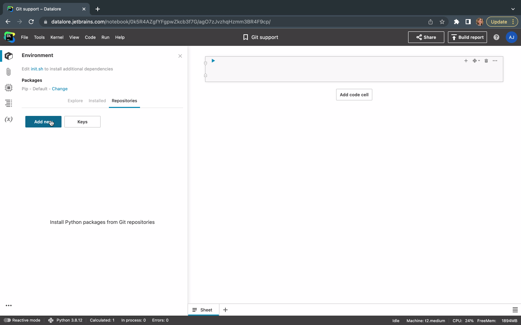This screenshot has width=521, height=325.
Task: Toggle Reactive mode switch
Action: pos(7,320)
